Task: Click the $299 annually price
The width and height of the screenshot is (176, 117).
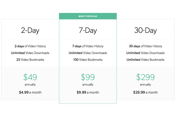Action: (x=146, y=77)
